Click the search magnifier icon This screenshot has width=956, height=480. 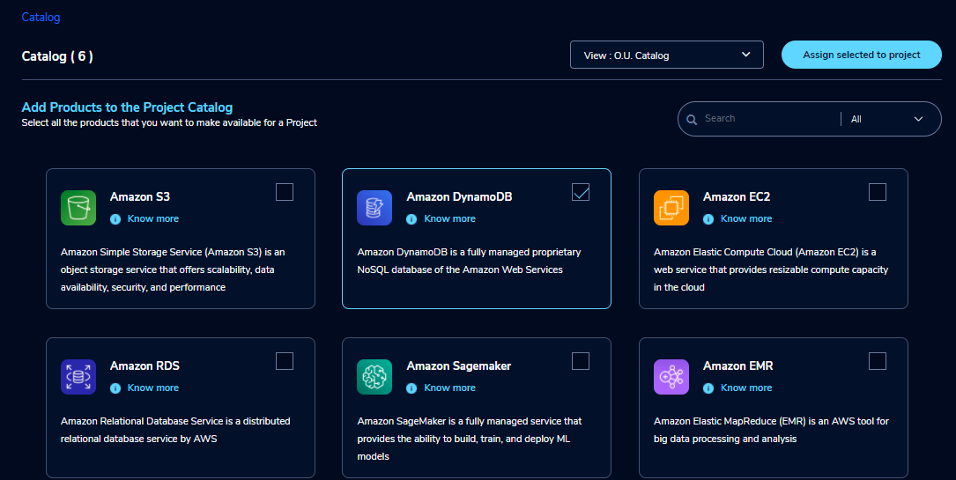pyautogui.click(x=692, y=120)
